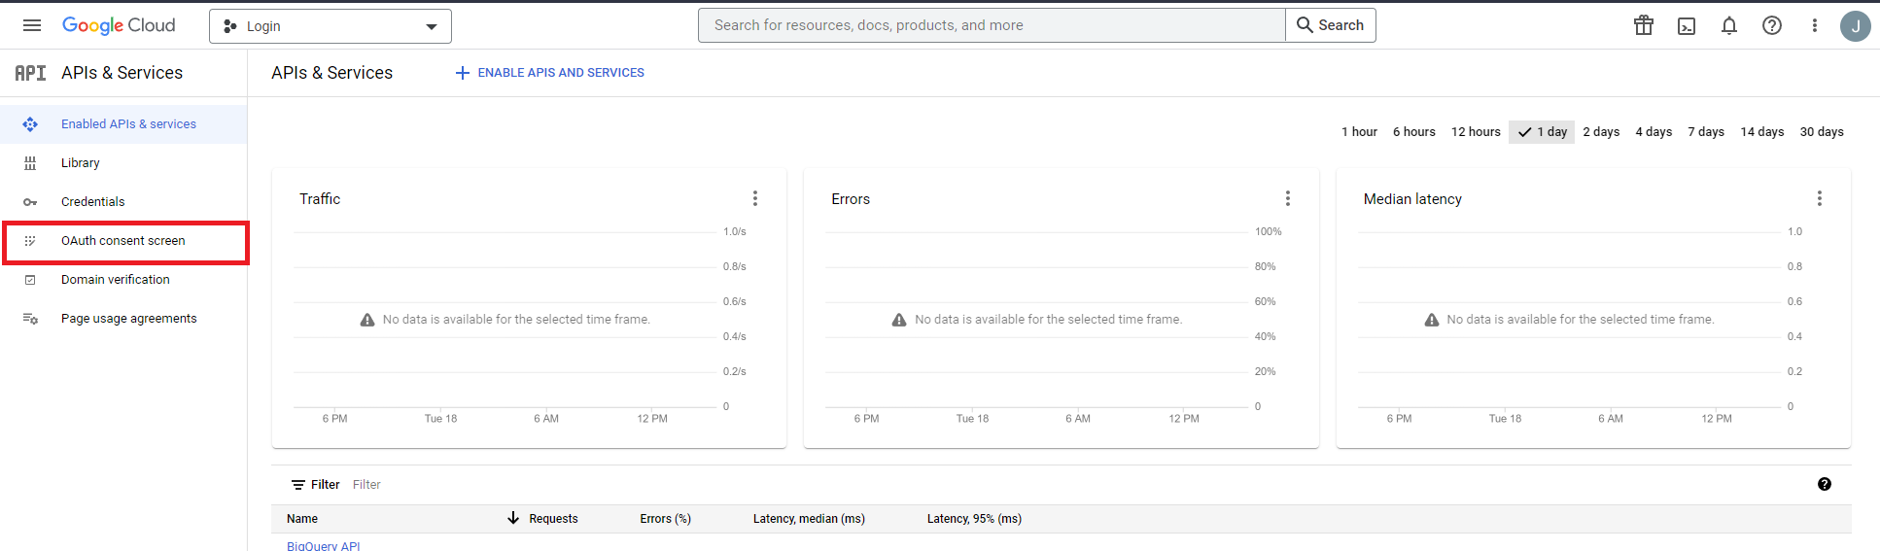Open Page usage agreements in sidebar
Screen dimensions: 1880x551
pyautogui.click(x=123, y=319)
